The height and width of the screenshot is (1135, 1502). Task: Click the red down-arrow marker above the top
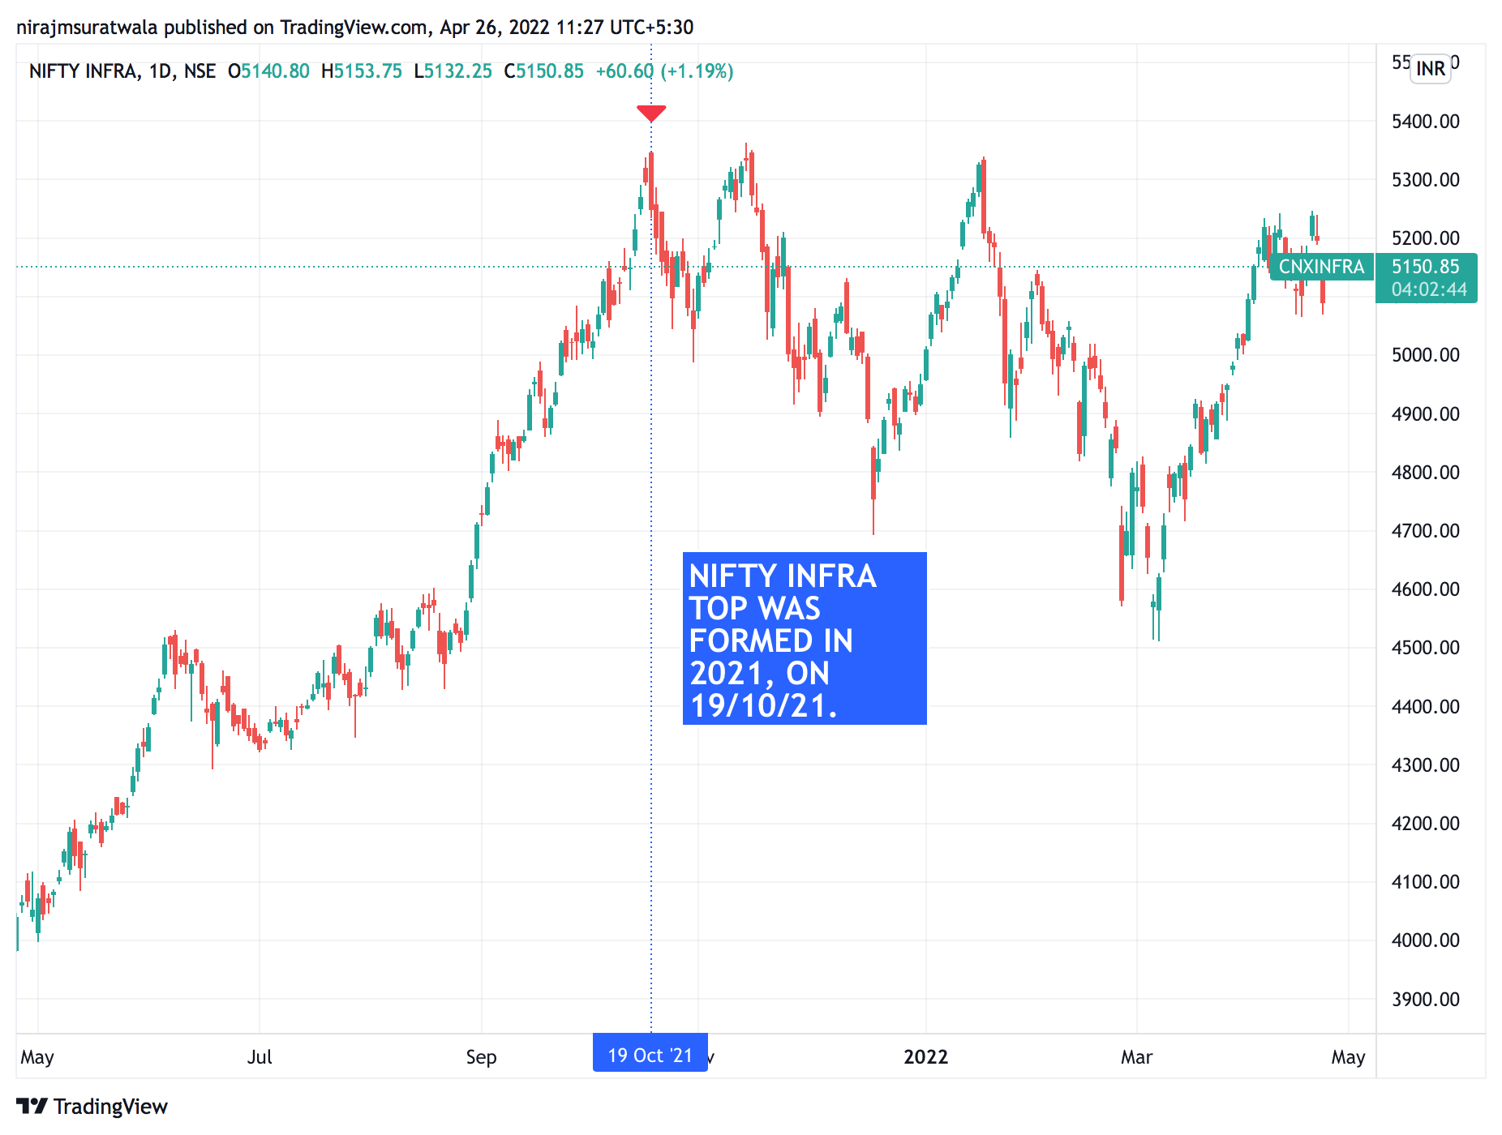[x=651, y=113]
